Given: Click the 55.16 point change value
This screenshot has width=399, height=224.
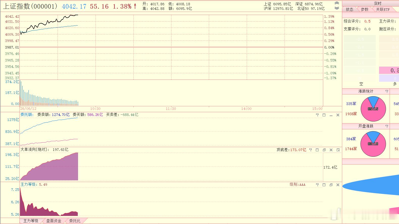Looking at the screenshot, I should click(99, 6).
